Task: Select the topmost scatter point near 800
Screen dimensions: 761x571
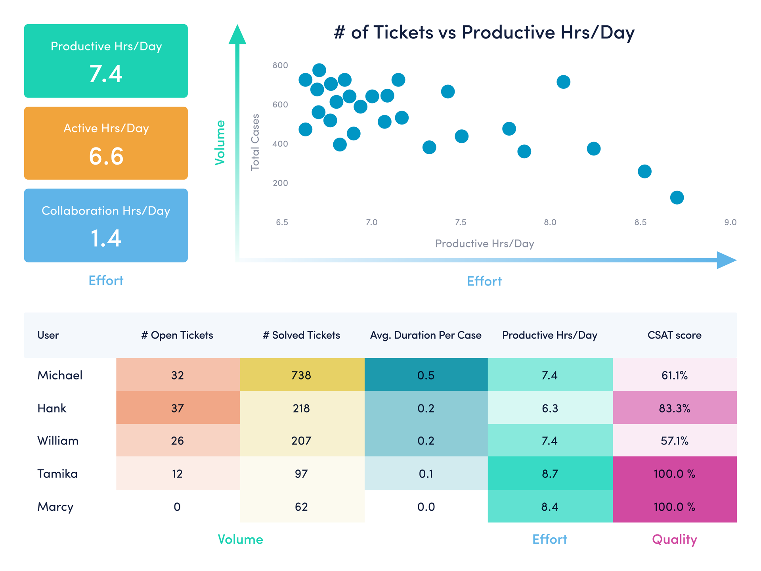Action: click(319, 70)
